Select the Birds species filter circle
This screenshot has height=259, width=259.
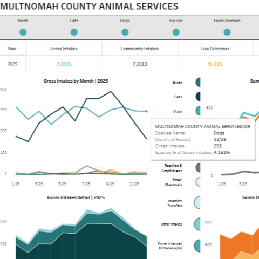pos(23,32)
